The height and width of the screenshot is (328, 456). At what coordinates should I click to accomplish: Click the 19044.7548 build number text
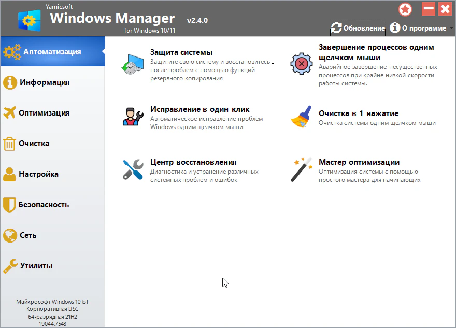coord(52,324)
